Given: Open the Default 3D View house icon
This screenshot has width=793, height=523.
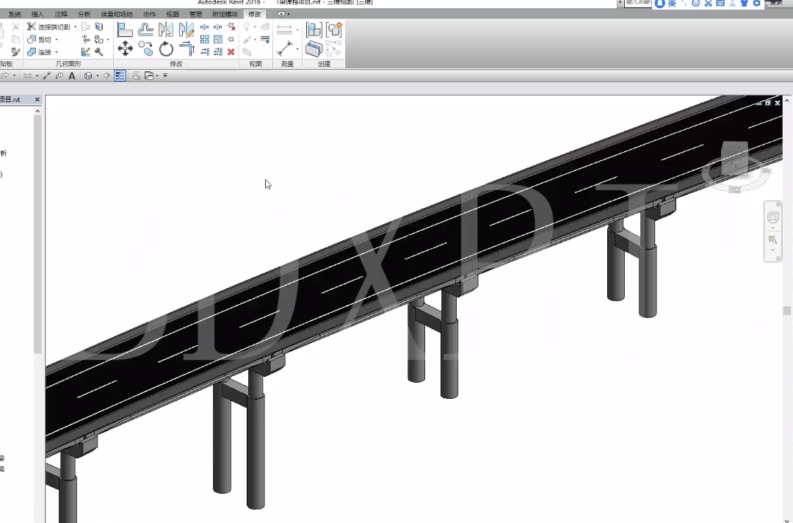Looking at the screenshot, I should pyautogui.click(x=88, y=76).
